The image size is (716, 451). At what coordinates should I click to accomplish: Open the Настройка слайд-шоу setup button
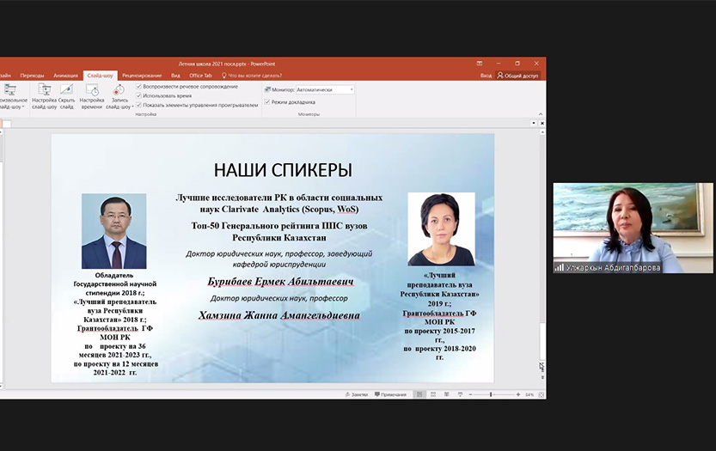coord(45,96)
